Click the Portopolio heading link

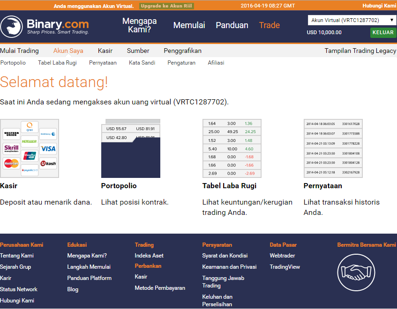tap(119, 186)
